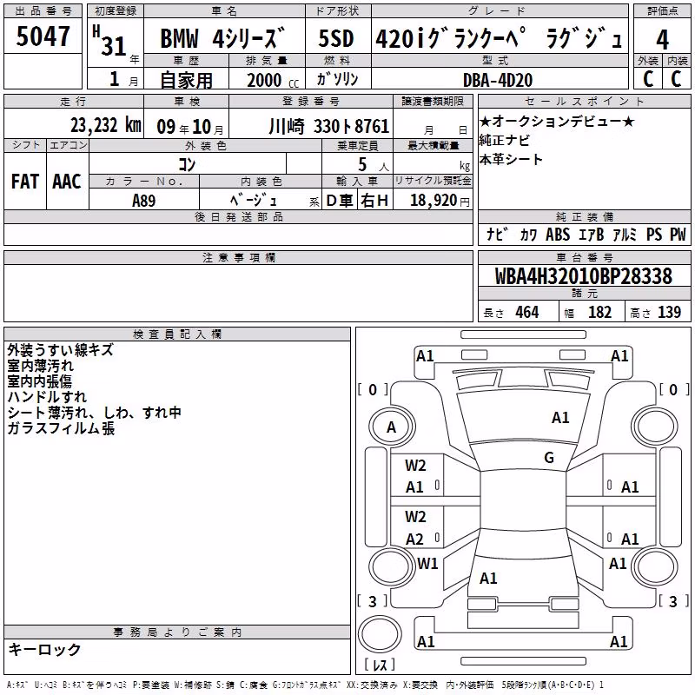Select the A1 mark on the trunk lid
The image size is (695, 695).
(488, 579)
